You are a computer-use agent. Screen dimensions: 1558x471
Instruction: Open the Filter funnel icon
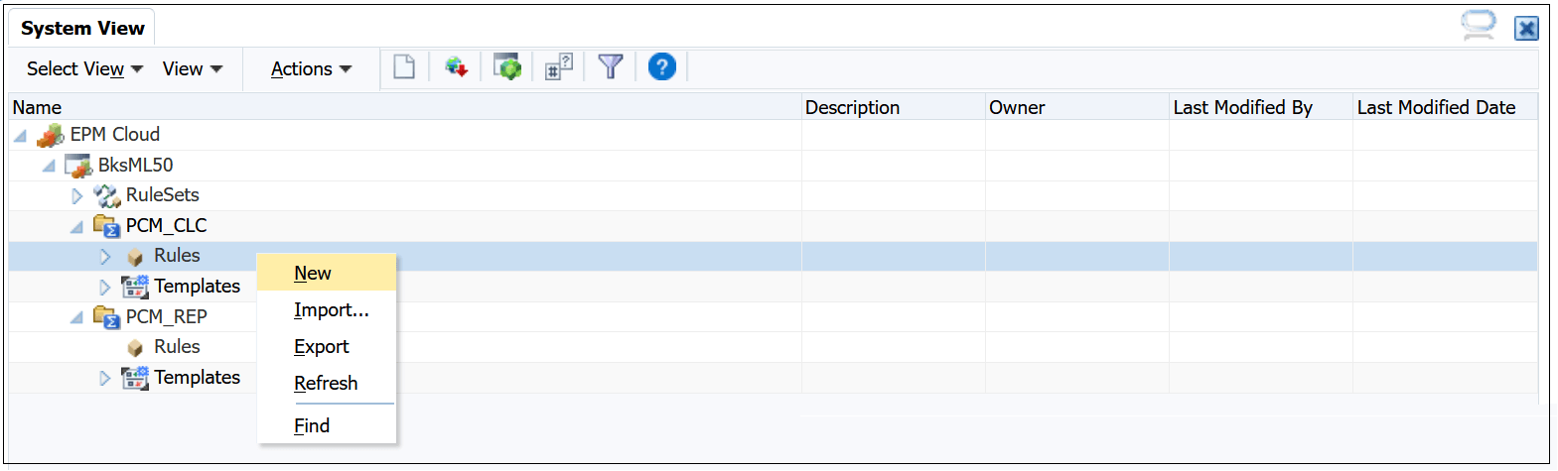(x=611, y=66)
